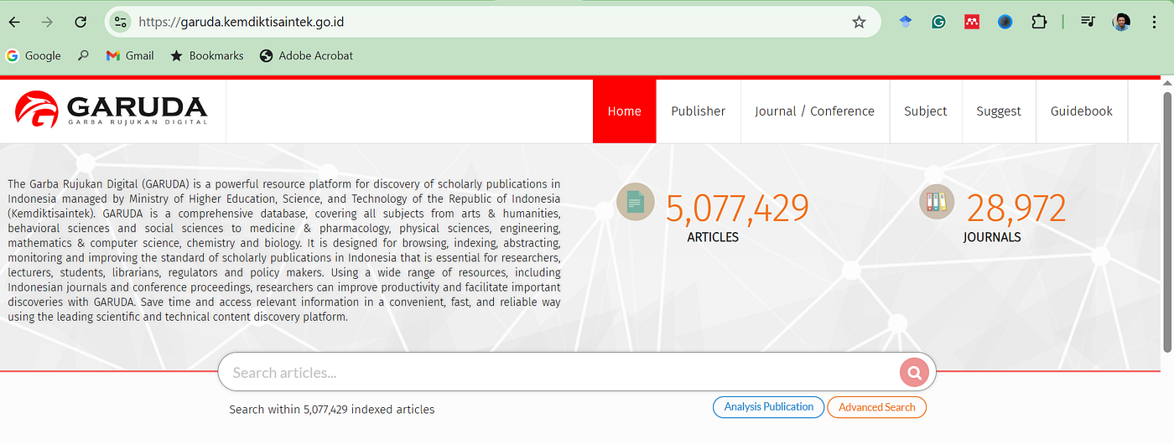Viewport: 1174px width, 444px height.
Task: Open the red Mendeley extension icon
Action: (972, 22)
